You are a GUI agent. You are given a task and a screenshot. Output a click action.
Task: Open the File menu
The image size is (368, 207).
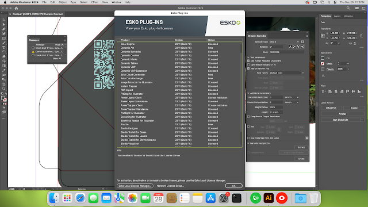pyautogui.click(x=44, y=2)
